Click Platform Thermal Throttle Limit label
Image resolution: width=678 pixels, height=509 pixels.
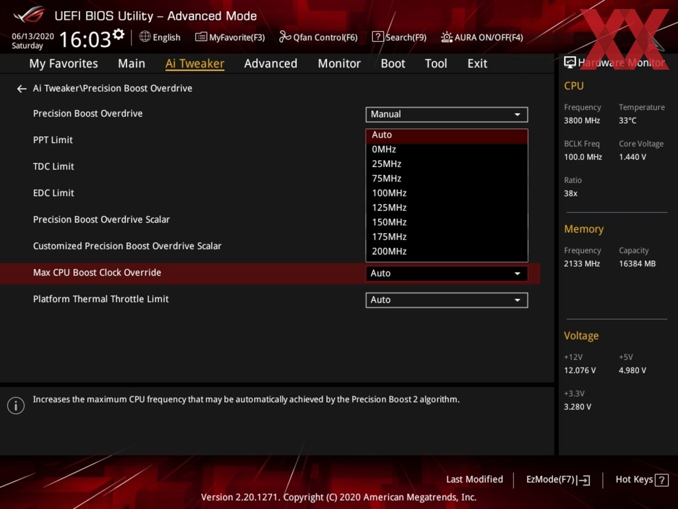pos(101,299)
